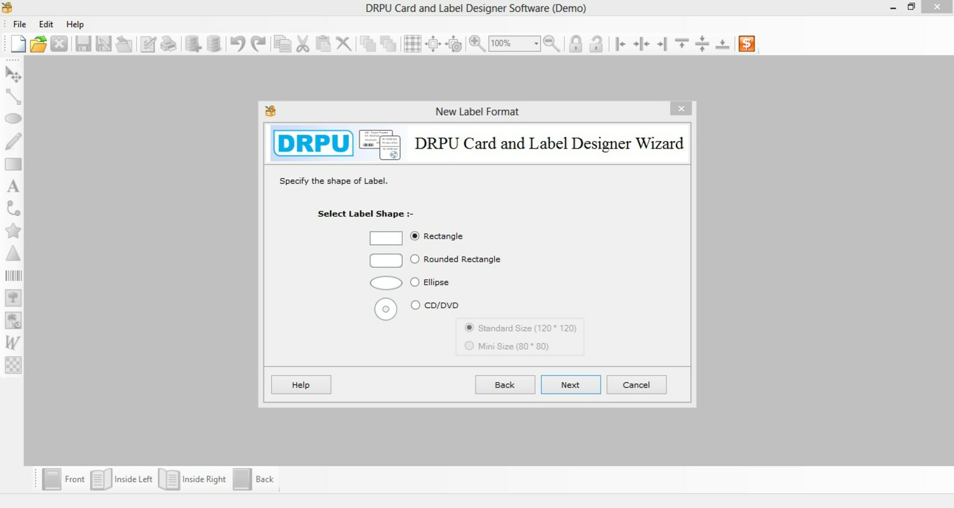
Task: Click the rounded rectangle preview thumbnail
Action: (x=386, y=260)
